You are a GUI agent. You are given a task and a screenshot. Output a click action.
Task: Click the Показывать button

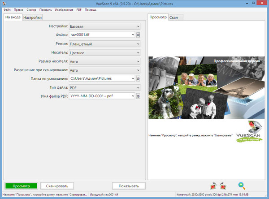pos(129,186)
